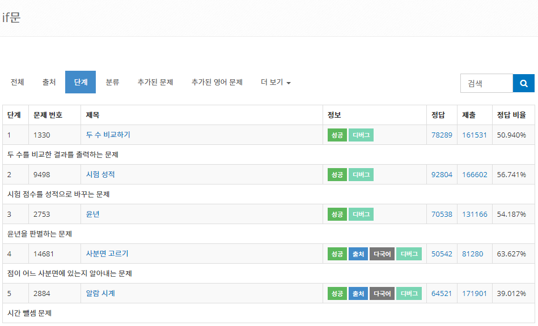Screen dimensions: 538x326
Task: Open problem 사분면 고르기
Action: [x=107, y=254]
